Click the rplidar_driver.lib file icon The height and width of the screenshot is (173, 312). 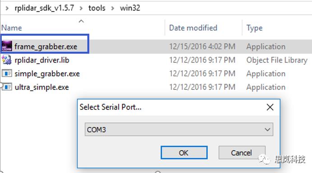click(x=7, y=60)
